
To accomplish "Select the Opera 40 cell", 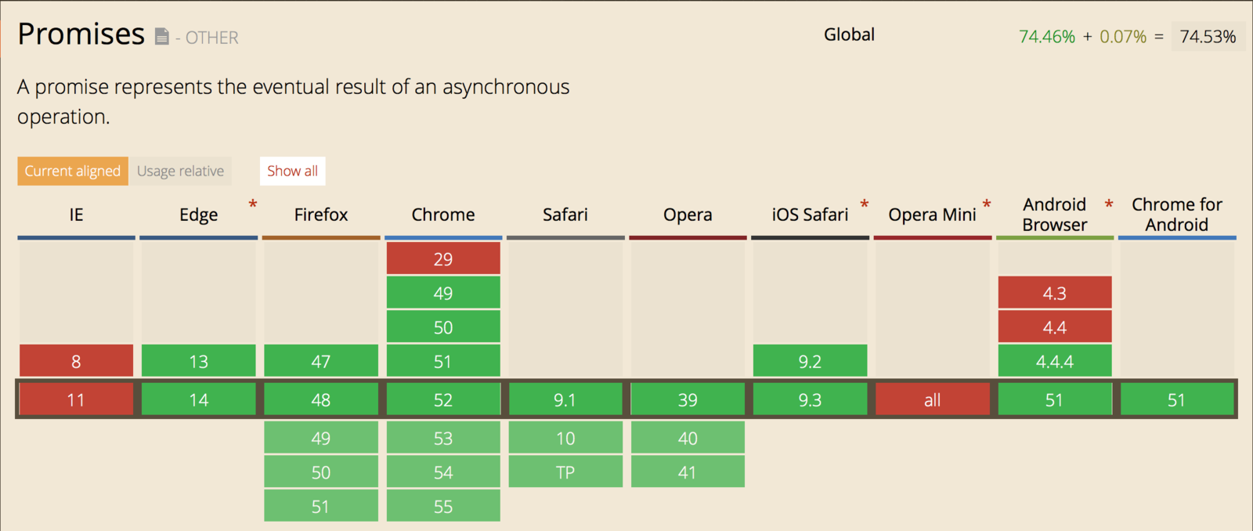I will 688,438.
